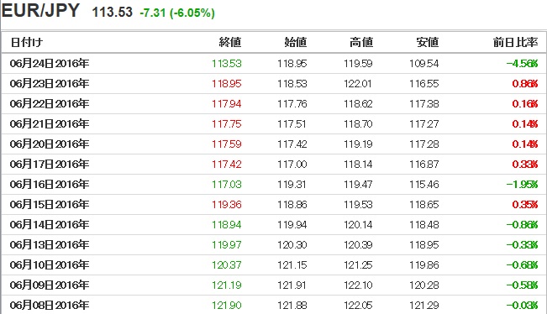Click closing price 117.03

227,185
